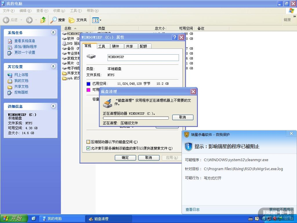Image resolution: width=297 pixels, height=223 pixels.
Task: Click 取消 in properties dialog
Action: coord(149,158)
